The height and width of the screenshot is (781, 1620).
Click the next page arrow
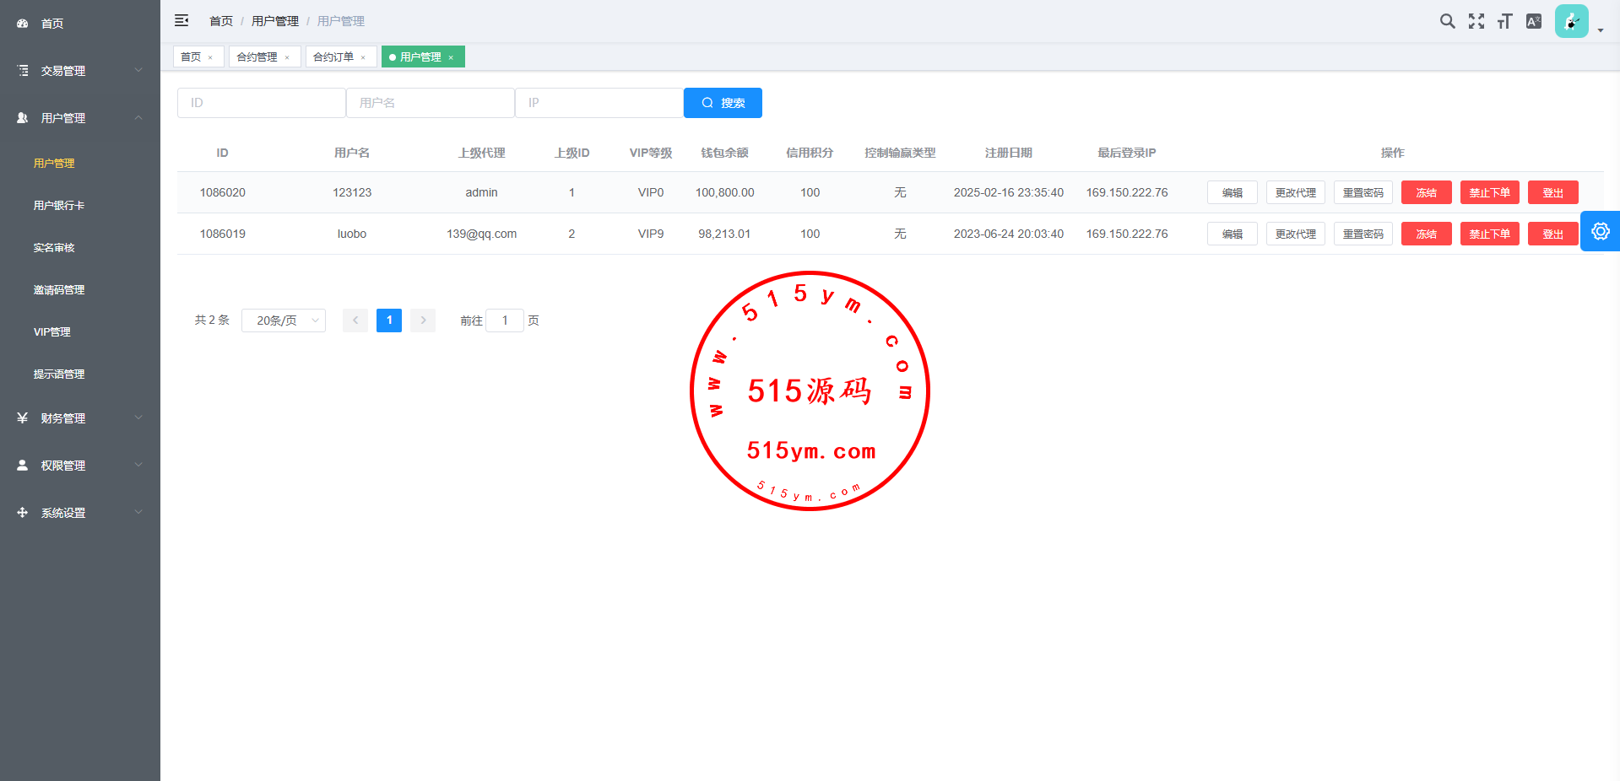tap(423, 320)
